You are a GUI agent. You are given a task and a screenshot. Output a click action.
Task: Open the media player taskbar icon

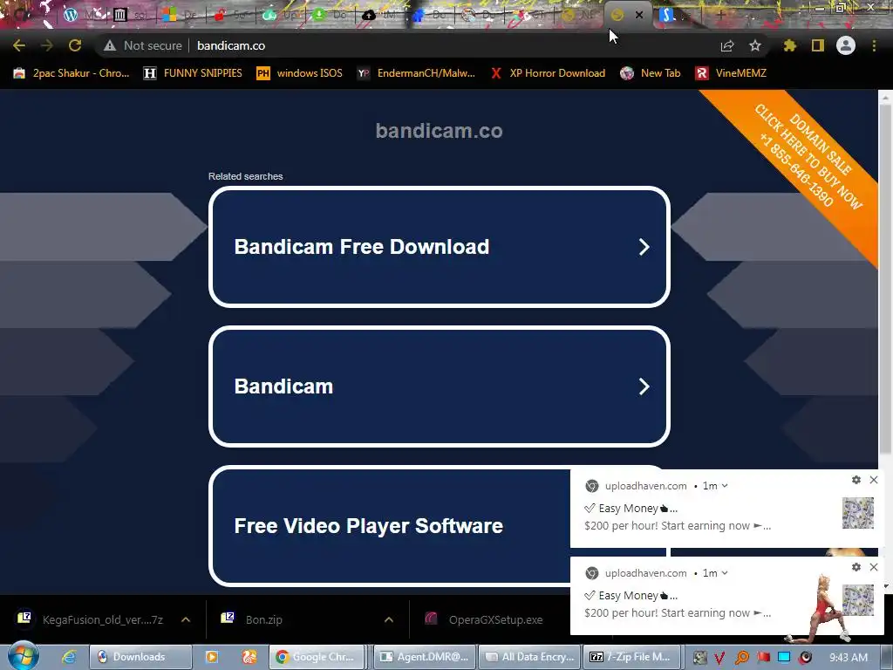[x=212, y=657]
